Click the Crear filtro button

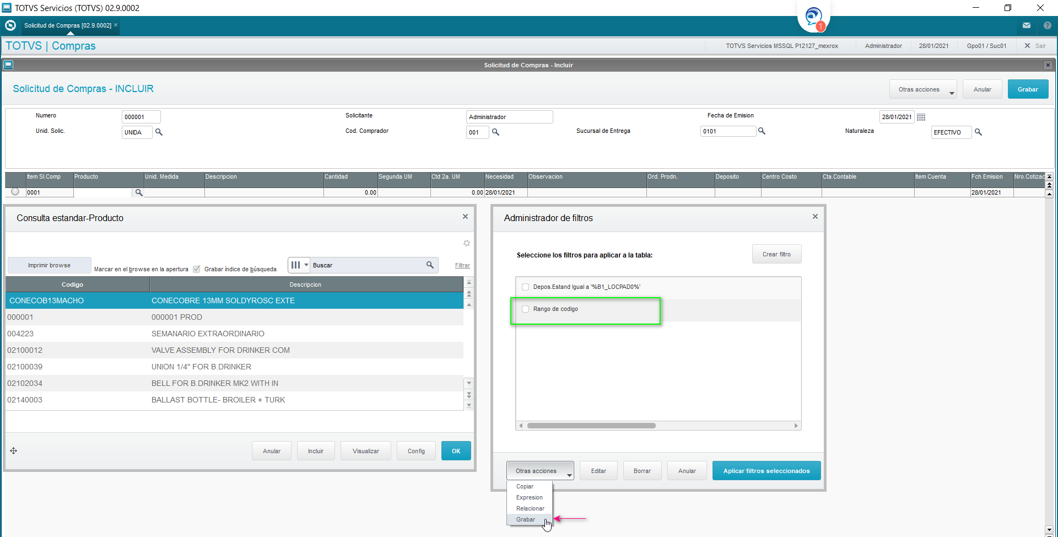pyautogui.click(x=776, y=254)
